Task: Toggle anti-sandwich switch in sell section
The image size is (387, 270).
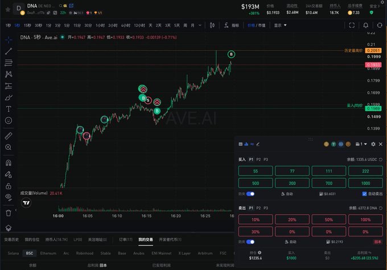Action: [250, 242]
